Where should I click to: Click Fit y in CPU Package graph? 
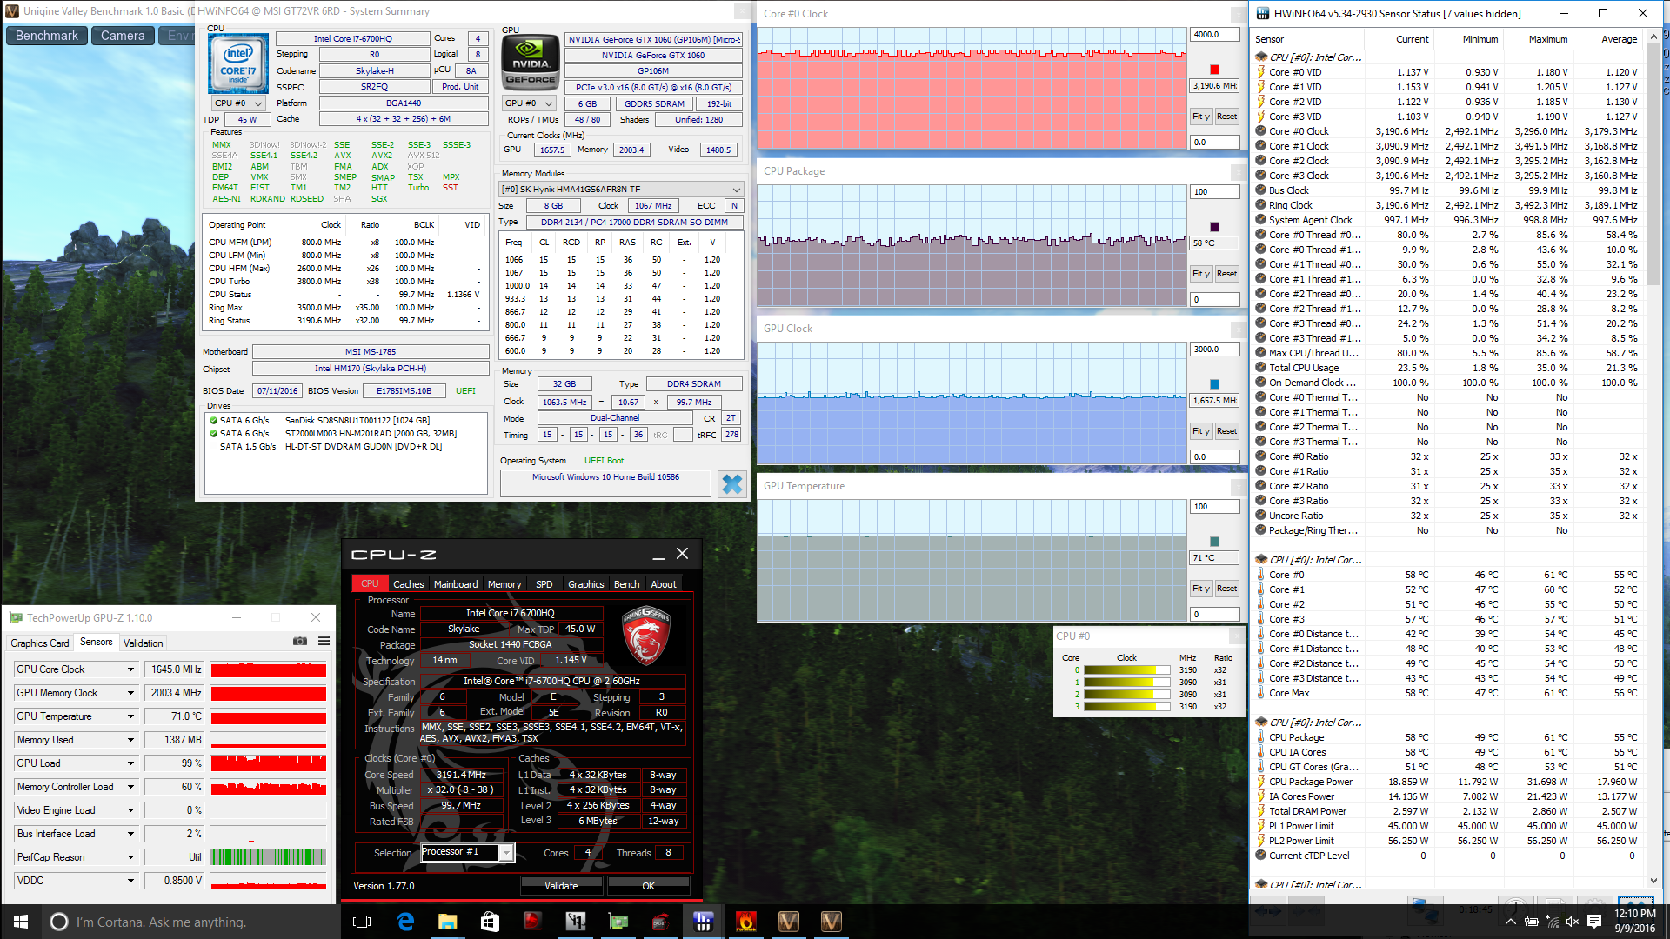(x=1200, y=274)
